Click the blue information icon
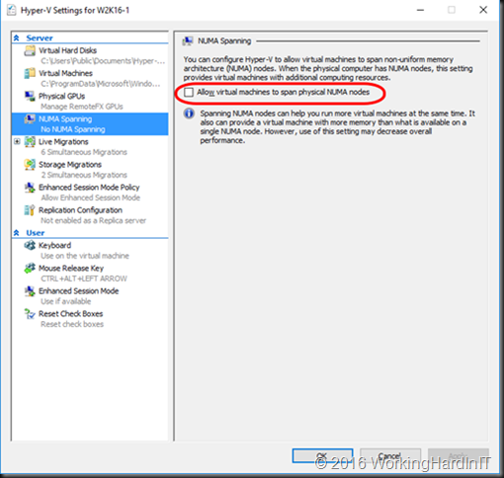Screen dimensions: 504x478 click(x=189, y=114)
